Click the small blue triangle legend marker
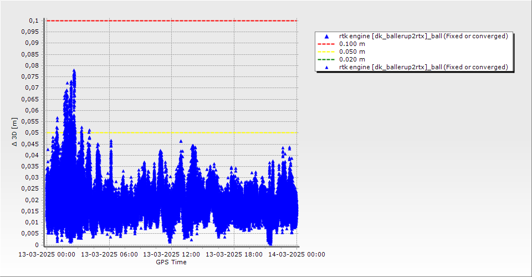This screenshot has width=532, height=277. (327, 68)
